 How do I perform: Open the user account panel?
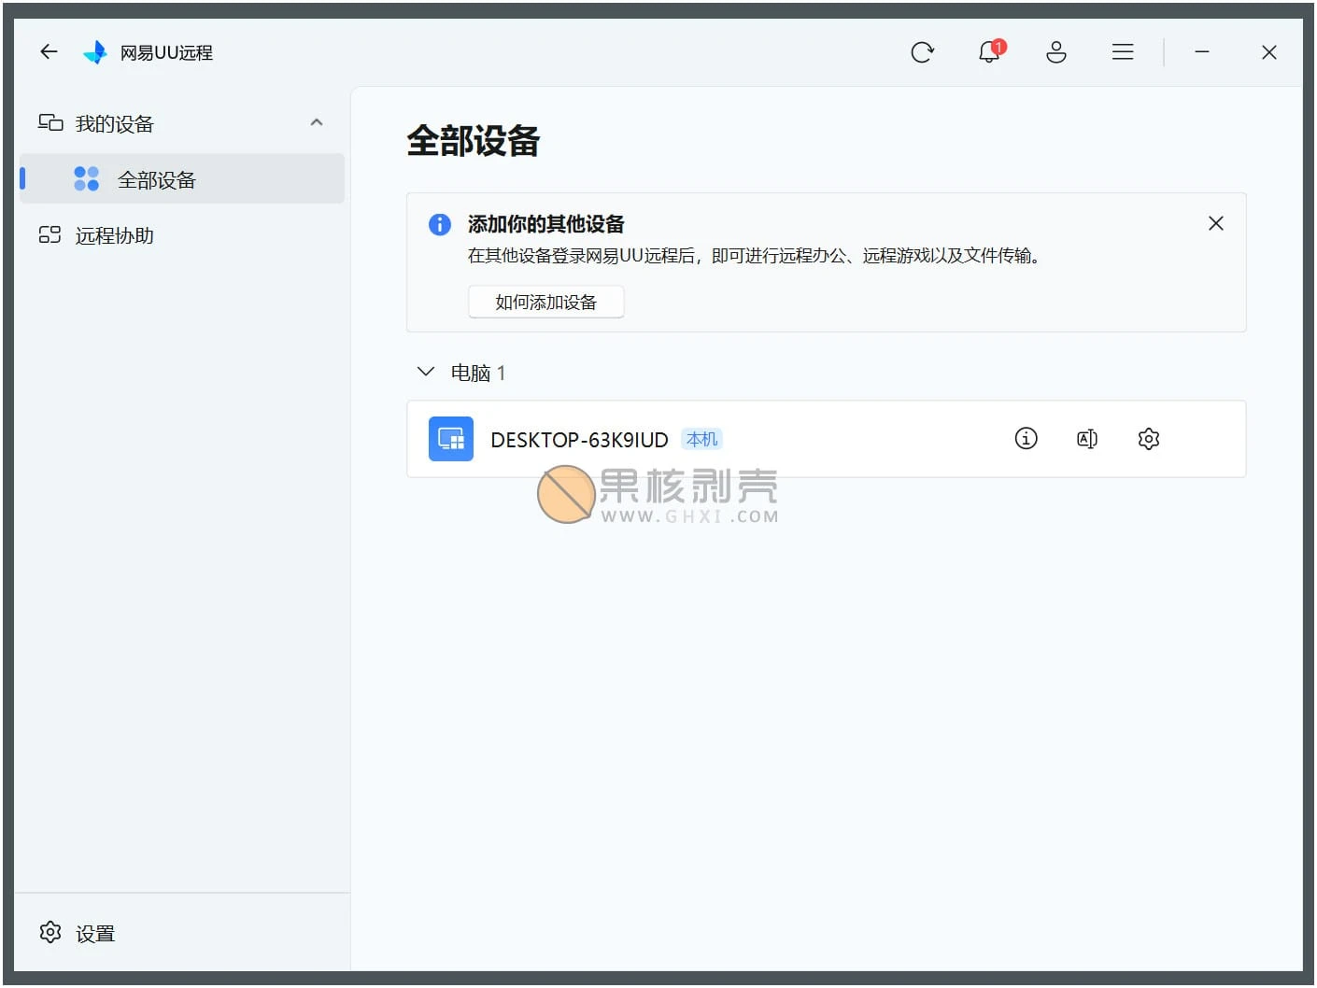tap(1056, 53)
